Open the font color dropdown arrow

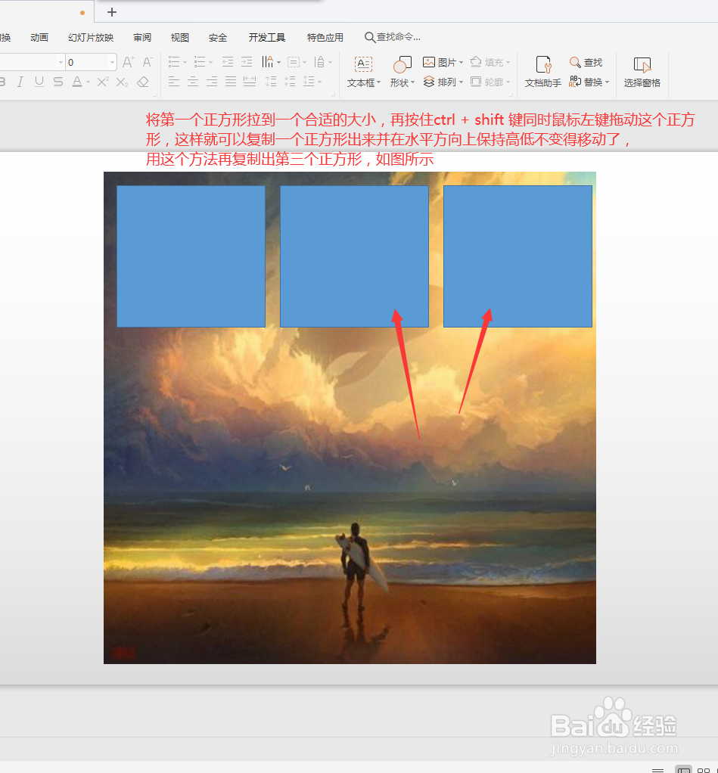click(x=88, y=82)
